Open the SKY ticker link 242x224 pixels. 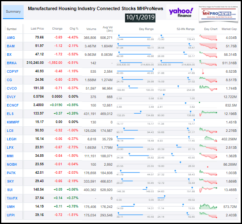point(11,181)
